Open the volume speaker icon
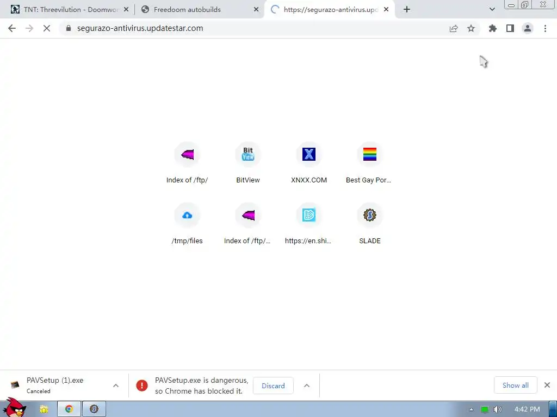The image size is (557, 417). (497, 409)
